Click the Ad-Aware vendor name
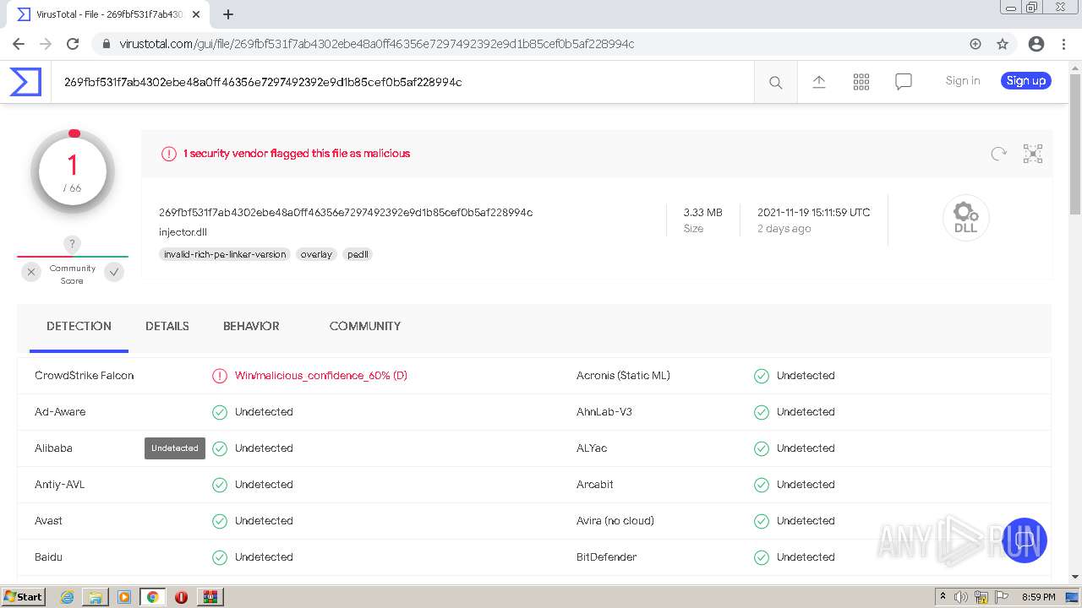 pos(60,412)
